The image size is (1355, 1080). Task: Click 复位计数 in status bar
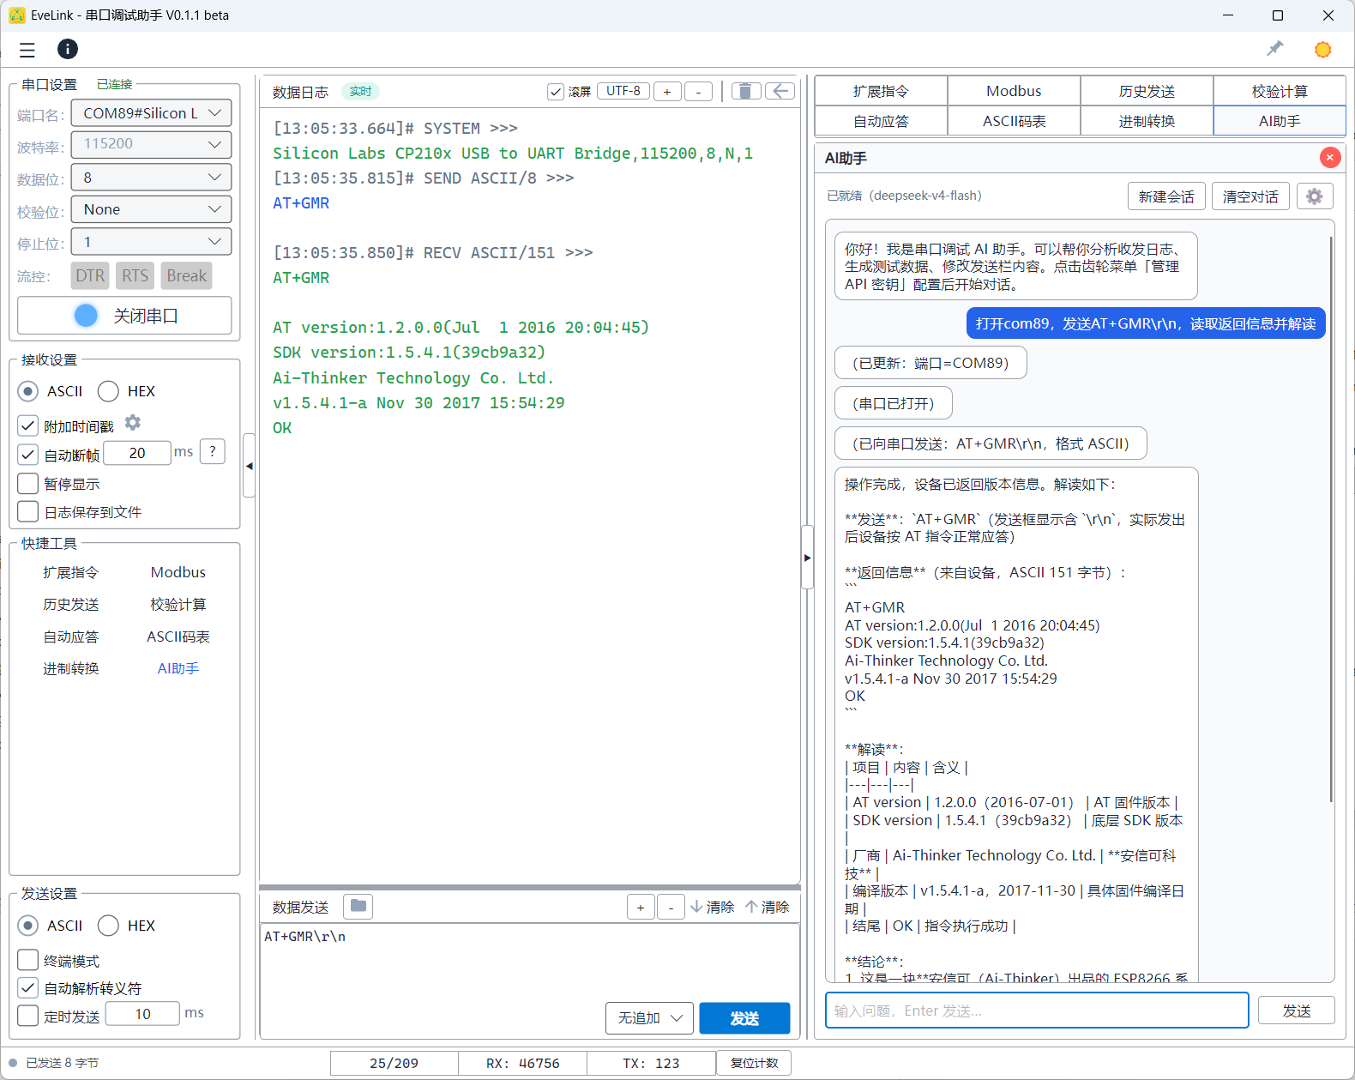click(754, 1063)
